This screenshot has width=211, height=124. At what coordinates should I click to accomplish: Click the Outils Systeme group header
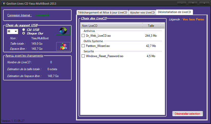point(93,41)
